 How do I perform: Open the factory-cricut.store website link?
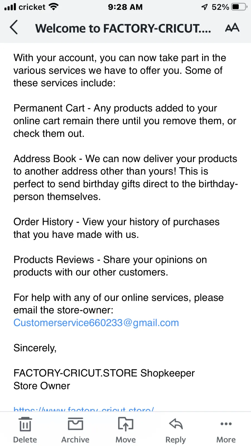click(84, 409)
